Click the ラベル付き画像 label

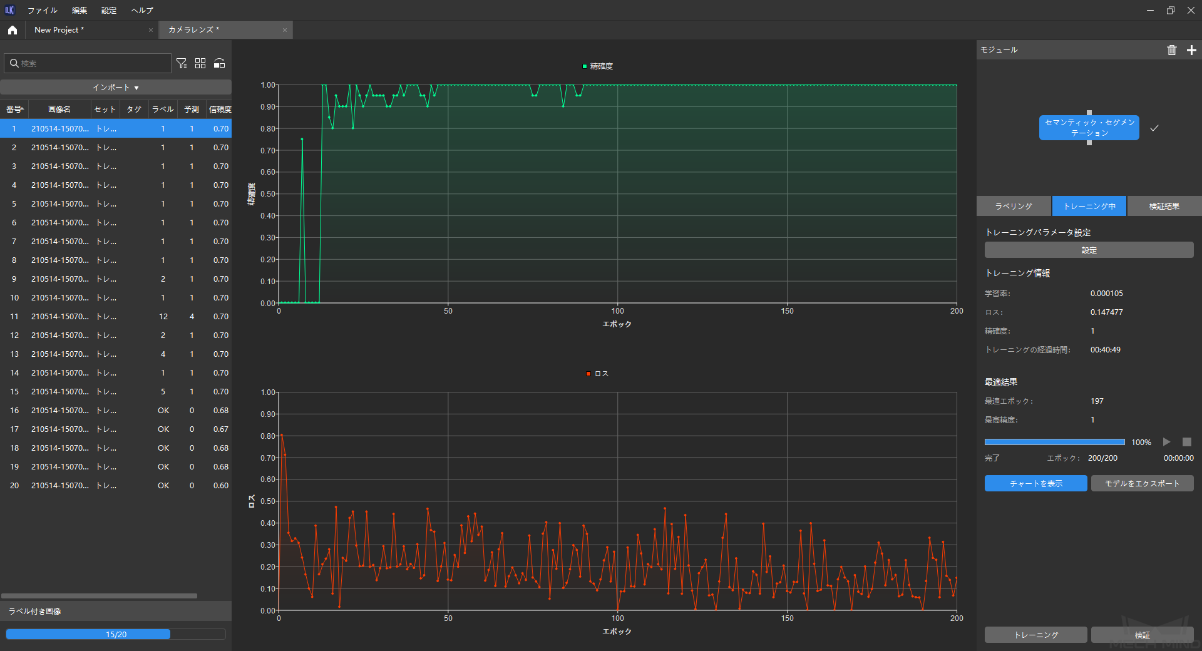[x=34, y=612]
